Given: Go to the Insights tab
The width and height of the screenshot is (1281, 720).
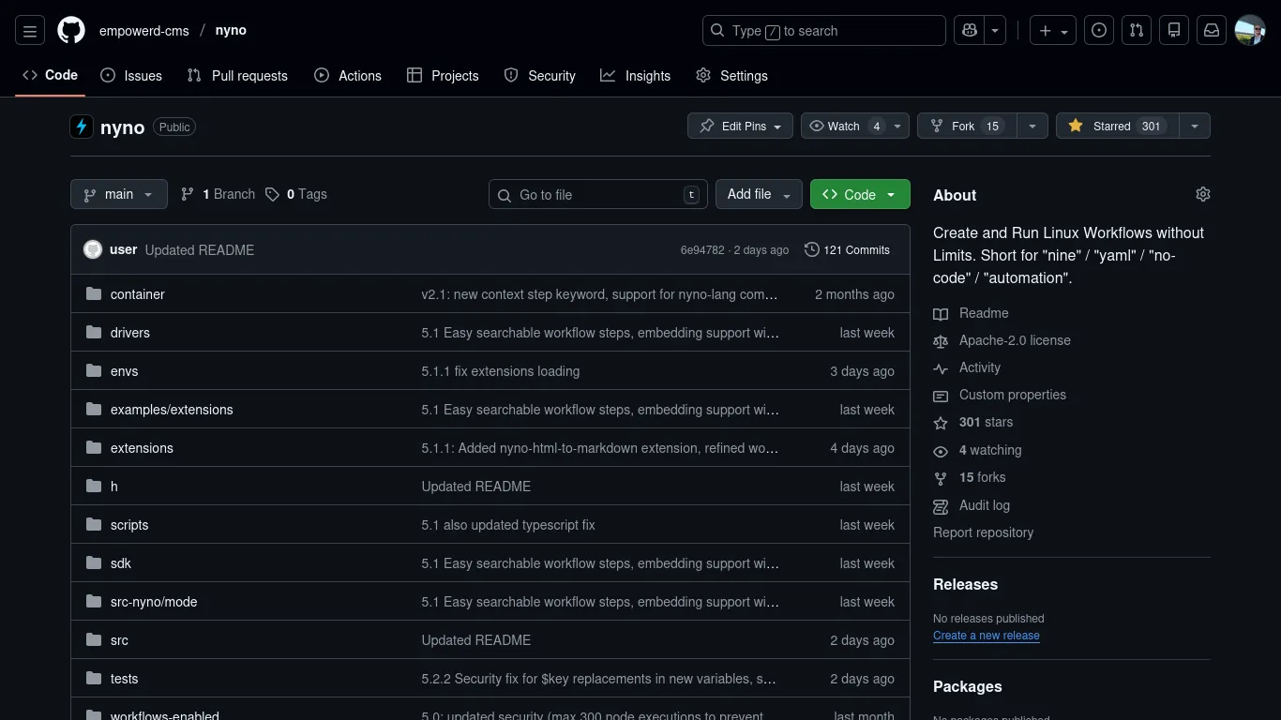Looking at the screenshot, I should (636, 76).
